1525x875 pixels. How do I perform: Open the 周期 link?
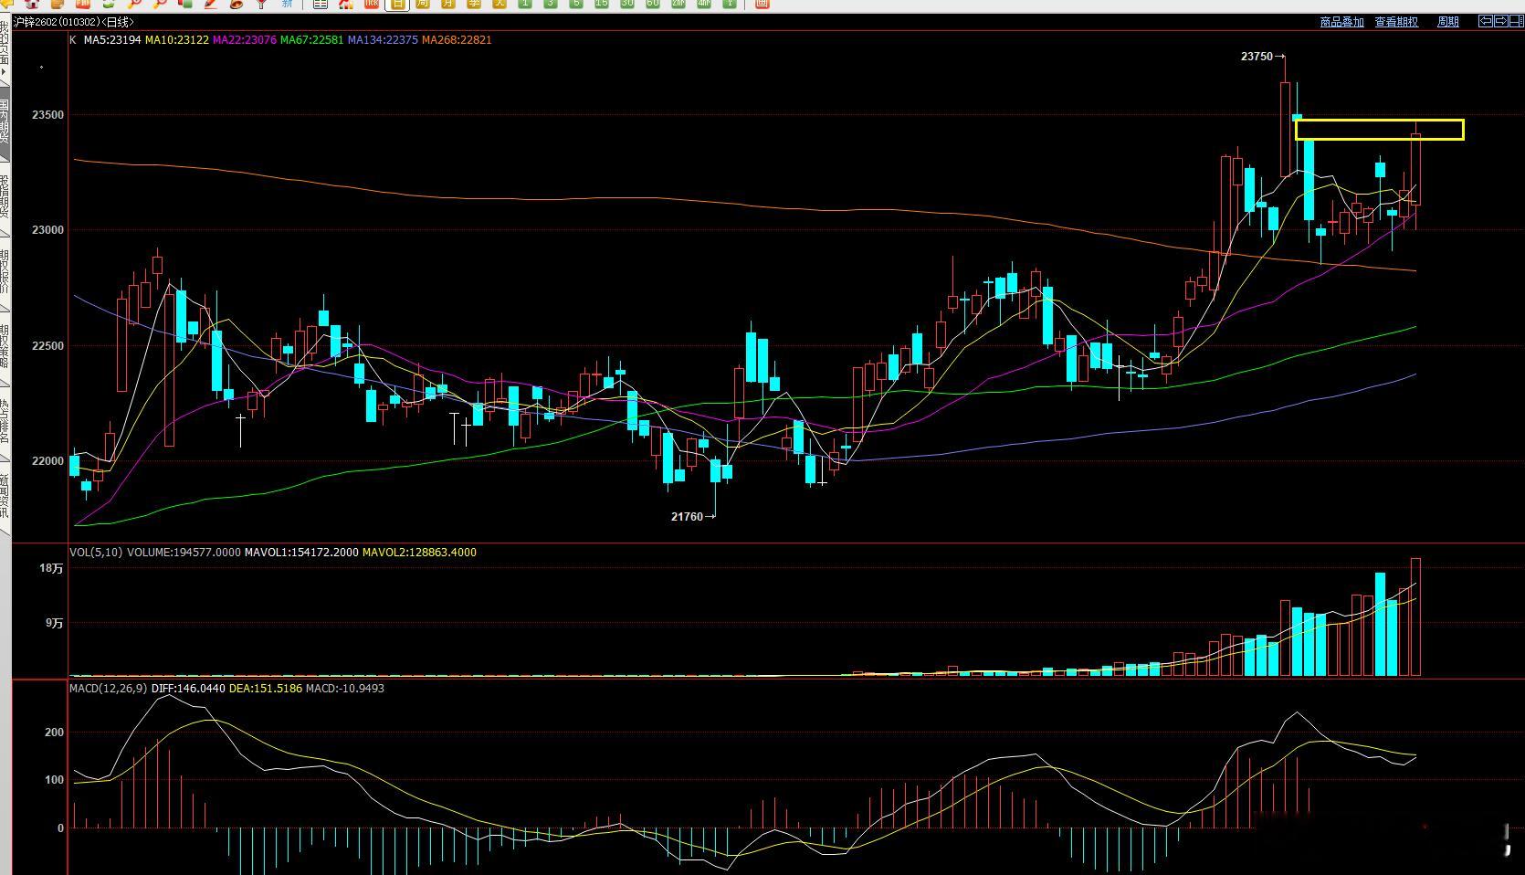[1447, 22]
